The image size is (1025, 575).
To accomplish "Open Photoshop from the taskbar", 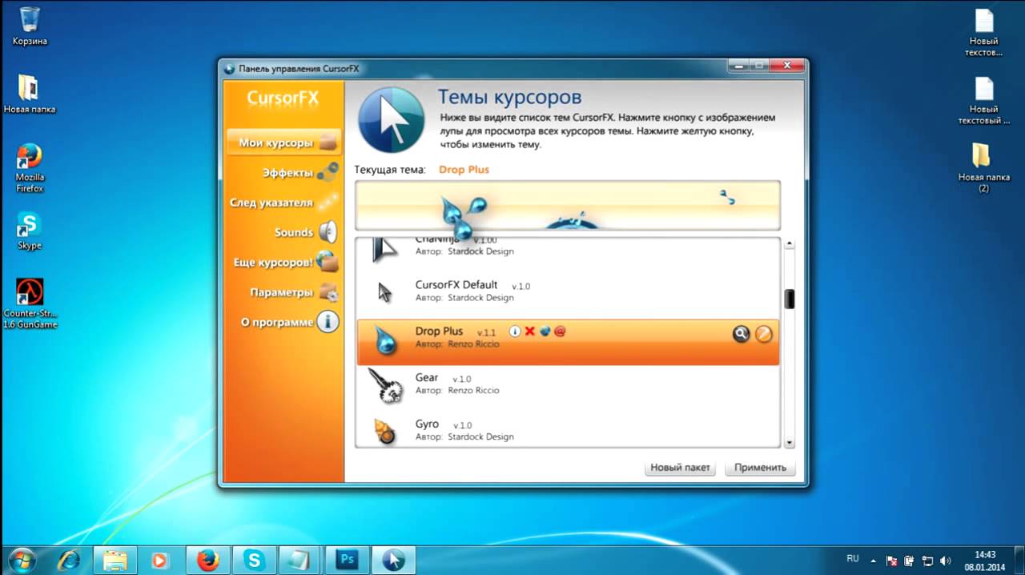I will tap(347, 559).
